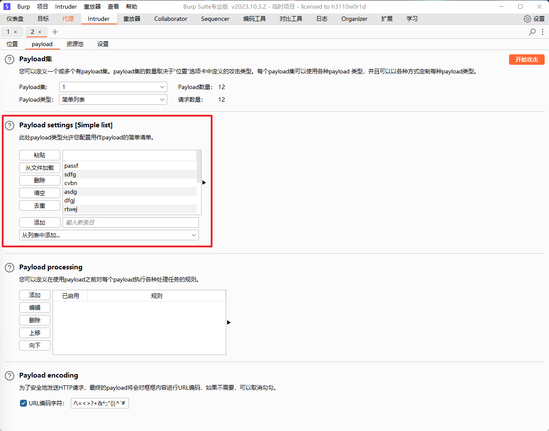Click the 向下 button
Image resolution: width=549 pixels, height=431 pixels.
click(35, 345)
